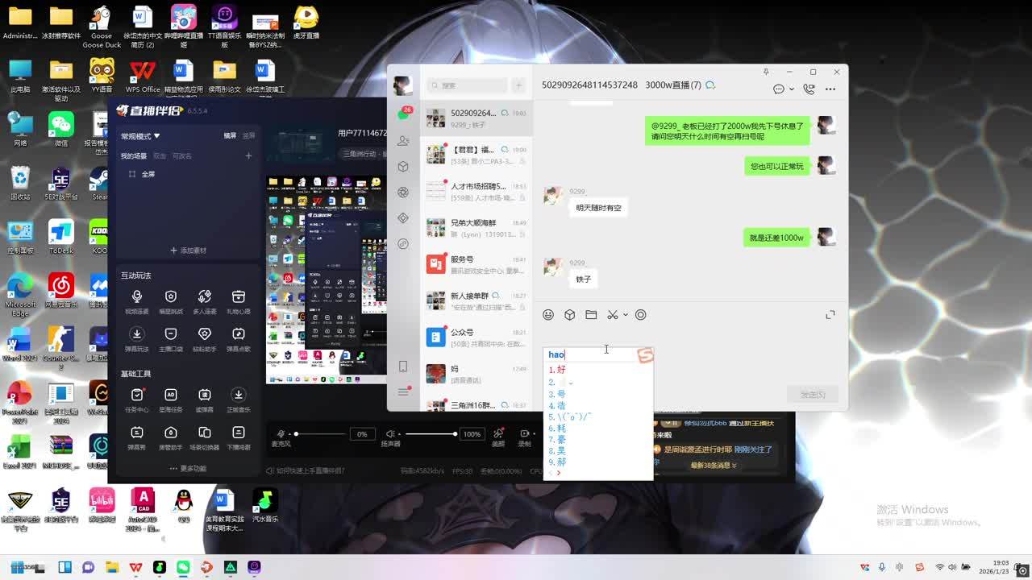Start a voice call in chat header

(809, 89)
